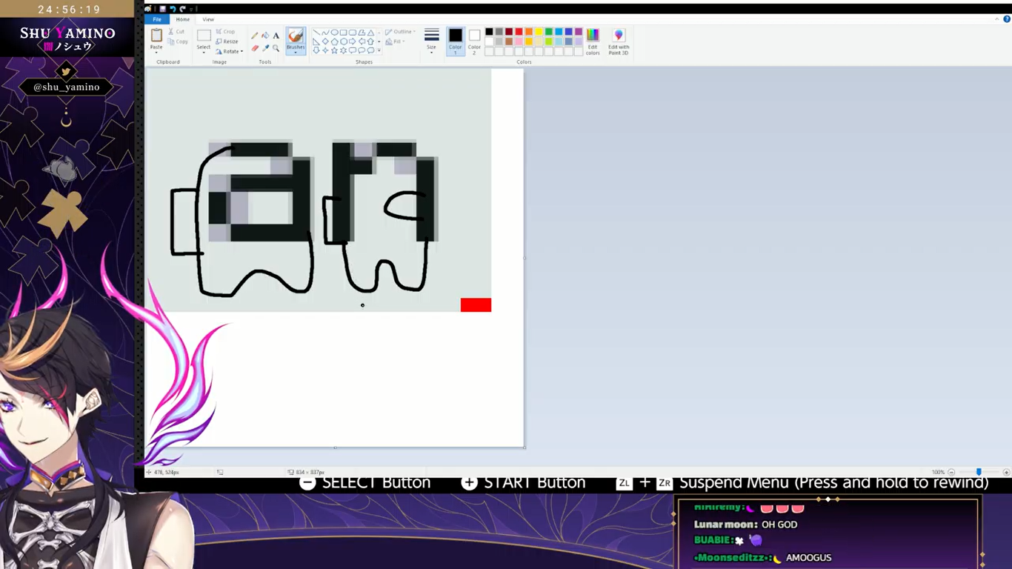Viewport: 1012px width, 569px height.
Task: Choose the Eraser tool
Action: (x=255, y=48)
